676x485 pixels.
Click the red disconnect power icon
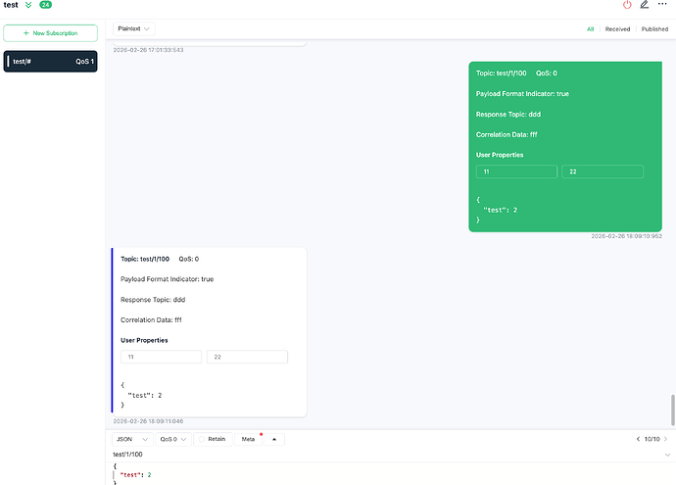(627, 5)
